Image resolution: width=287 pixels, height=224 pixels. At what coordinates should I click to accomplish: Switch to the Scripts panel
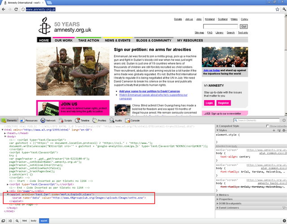click(65, 120)
